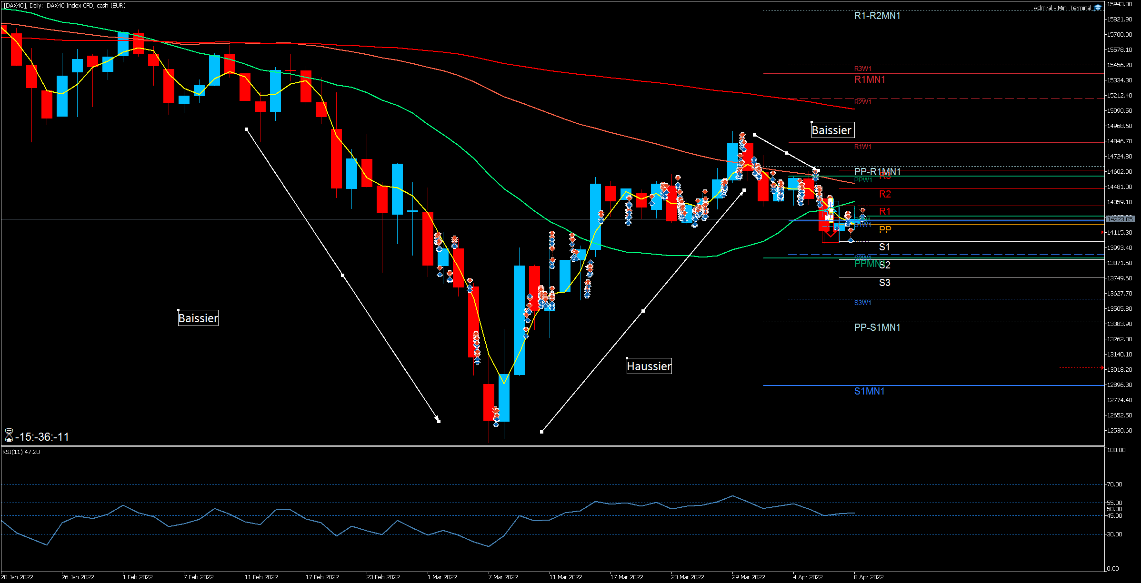
Task: Select the right 'Baissier' label near R1W1
Action: (x=831, y=130)
